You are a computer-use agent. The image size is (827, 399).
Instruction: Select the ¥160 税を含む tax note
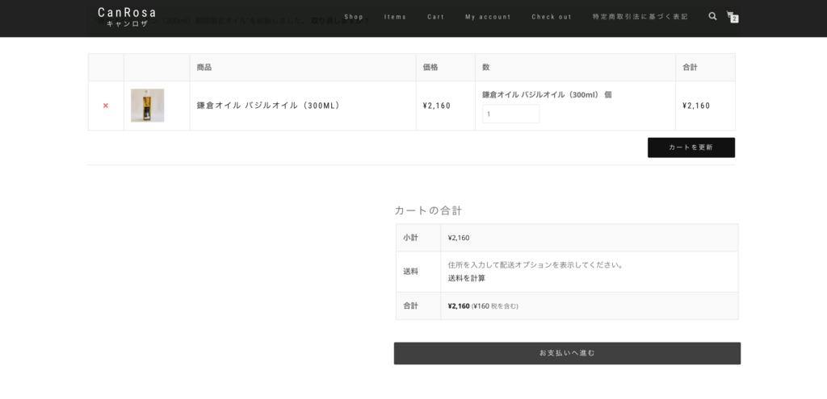pyautogui.click(x=495, y=305)
